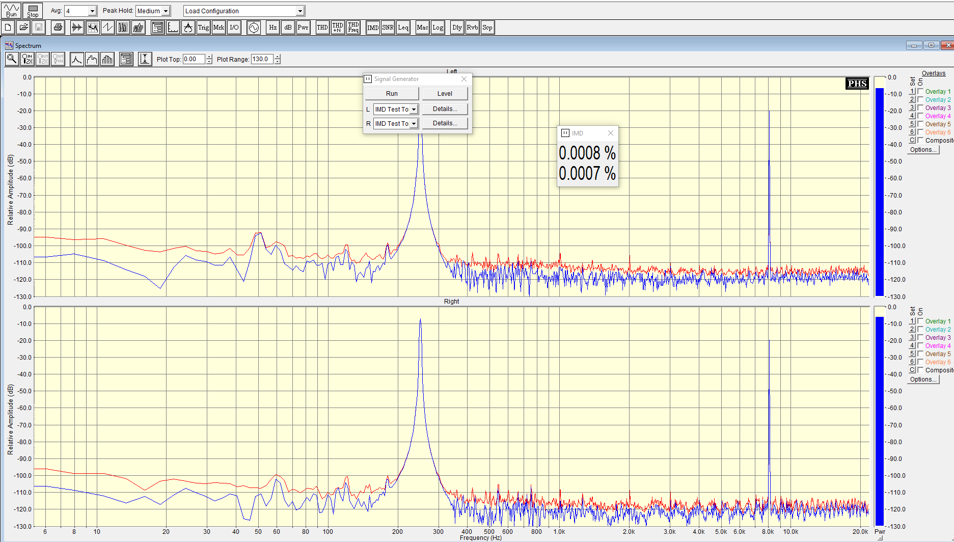
Task: Enable Overlay 1 checkbox in Left plot
Action: click(x=920, y=92)
